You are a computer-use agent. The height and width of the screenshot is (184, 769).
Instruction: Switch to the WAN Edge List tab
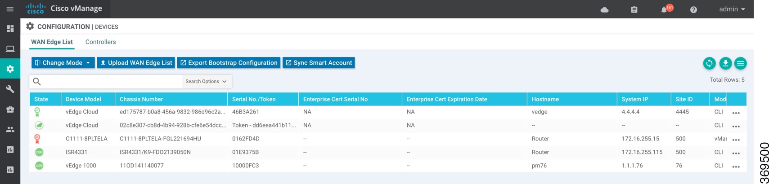52,42
